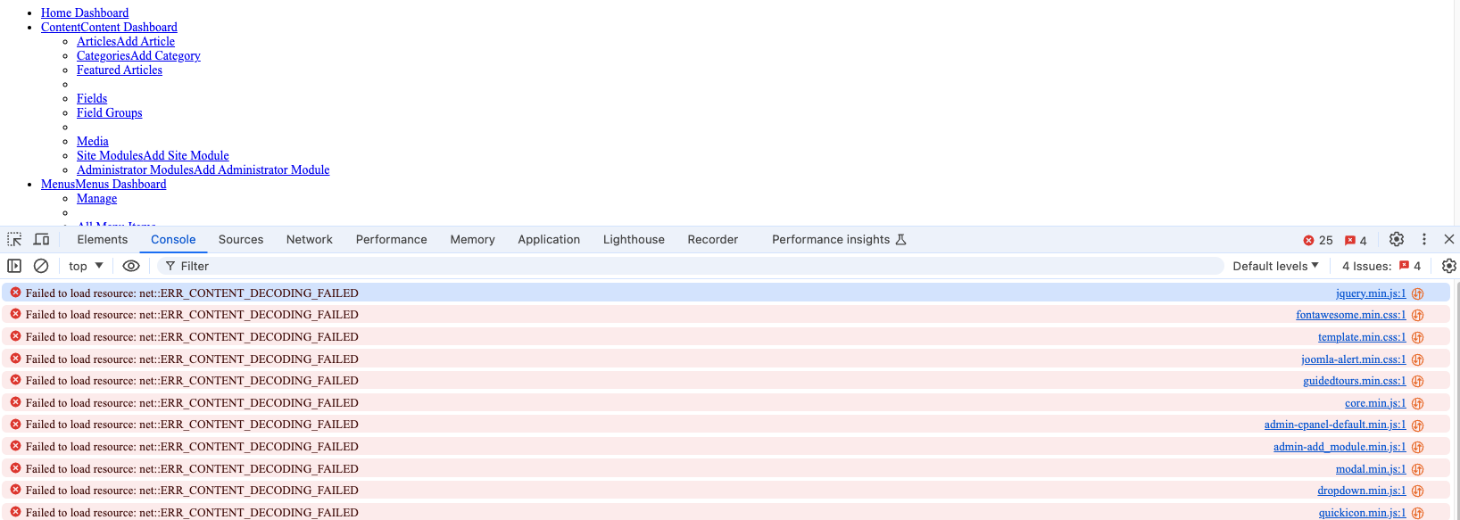
Task: Switch to the Lighthouse tab
Action: pyautogui.click(x=634, y=239)
